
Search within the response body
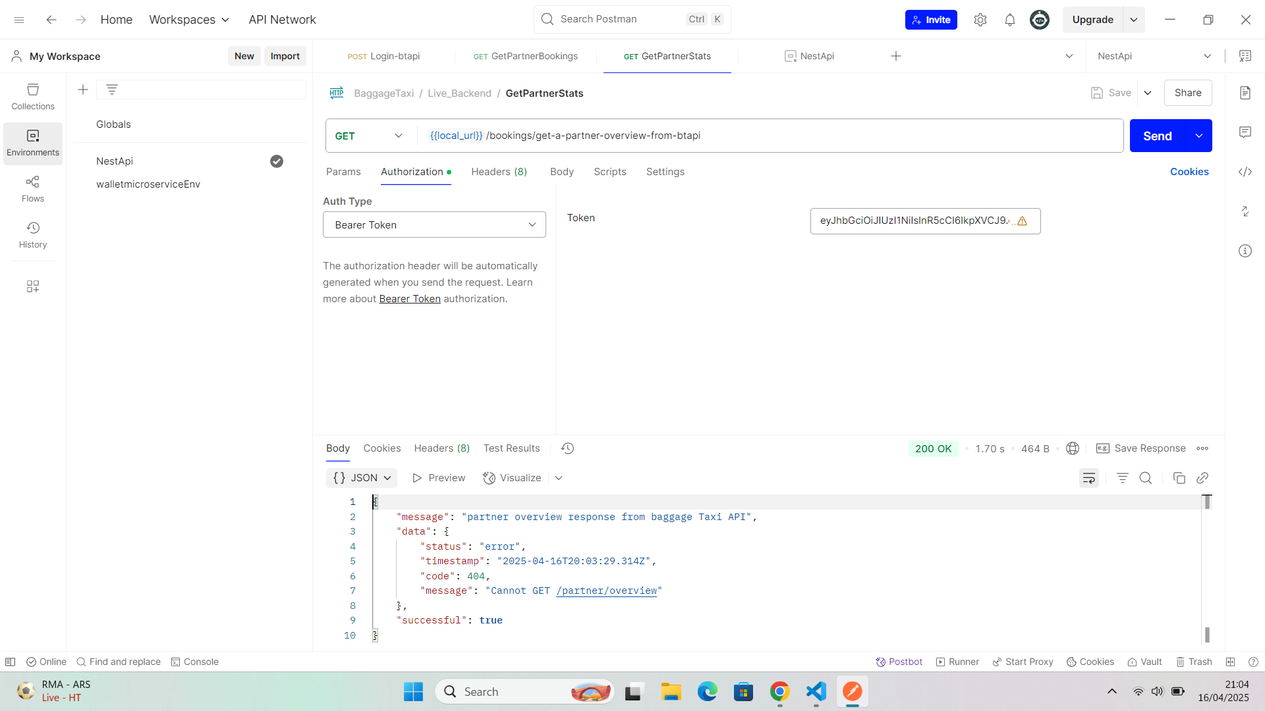coord(1146,478)
